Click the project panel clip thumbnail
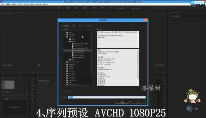Image resolution: width=206 pixels, height=118 pixels. point(8,85)
